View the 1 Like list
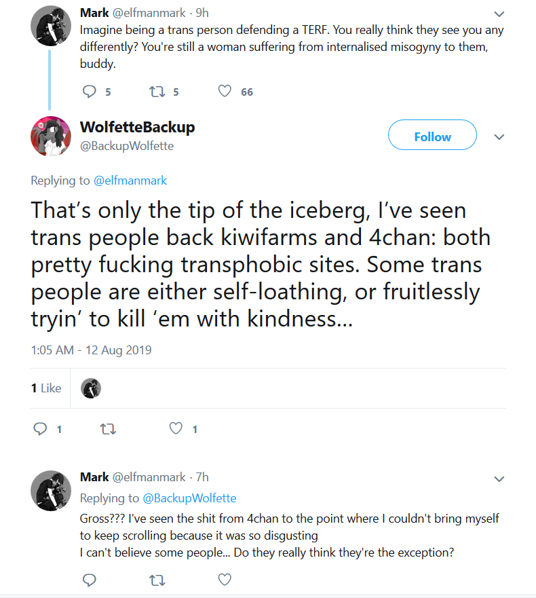536x598 pixels. click(x=46, y=388)
